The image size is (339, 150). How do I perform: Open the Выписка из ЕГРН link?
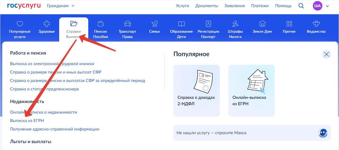coord(27,120)
